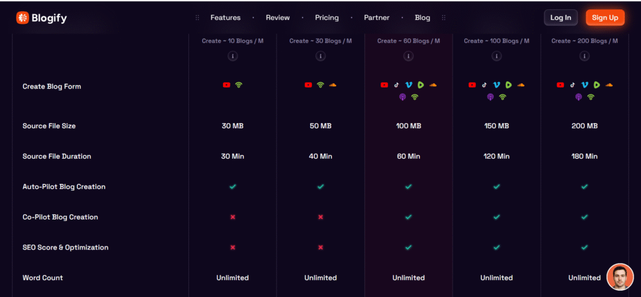The image size is (641, 297).
Task: Open the Pricing page
Action: [326, 18]
